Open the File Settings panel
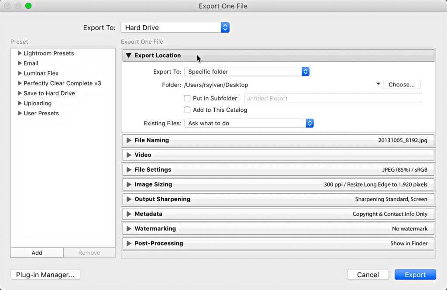The image size is (447, 290). click(x=129, y=170)
